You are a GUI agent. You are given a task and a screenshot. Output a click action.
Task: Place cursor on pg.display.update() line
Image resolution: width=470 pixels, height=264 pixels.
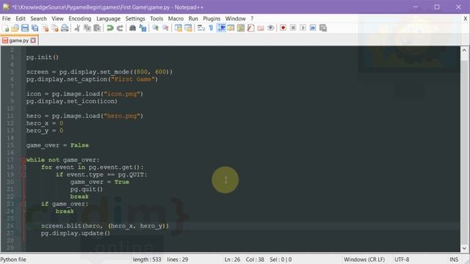[76, 233]
